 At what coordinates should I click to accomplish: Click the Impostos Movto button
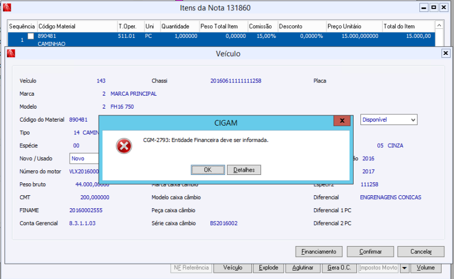[x=378, y=268]
